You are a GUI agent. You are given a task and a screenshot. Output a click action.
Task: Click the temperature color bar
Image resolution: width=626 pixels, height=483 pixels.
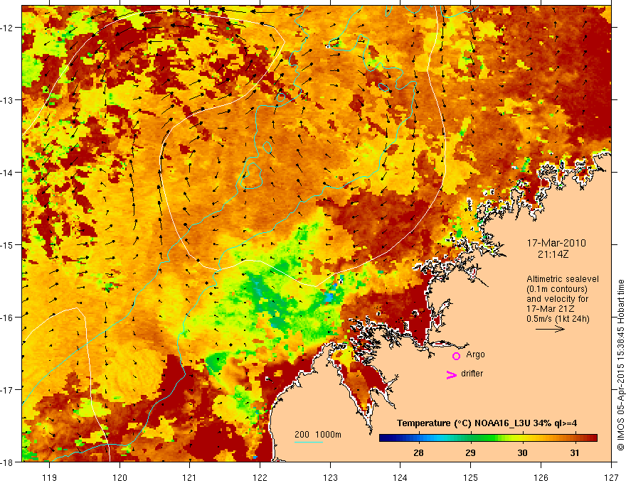pyautogui.click(x=488, y=438)
